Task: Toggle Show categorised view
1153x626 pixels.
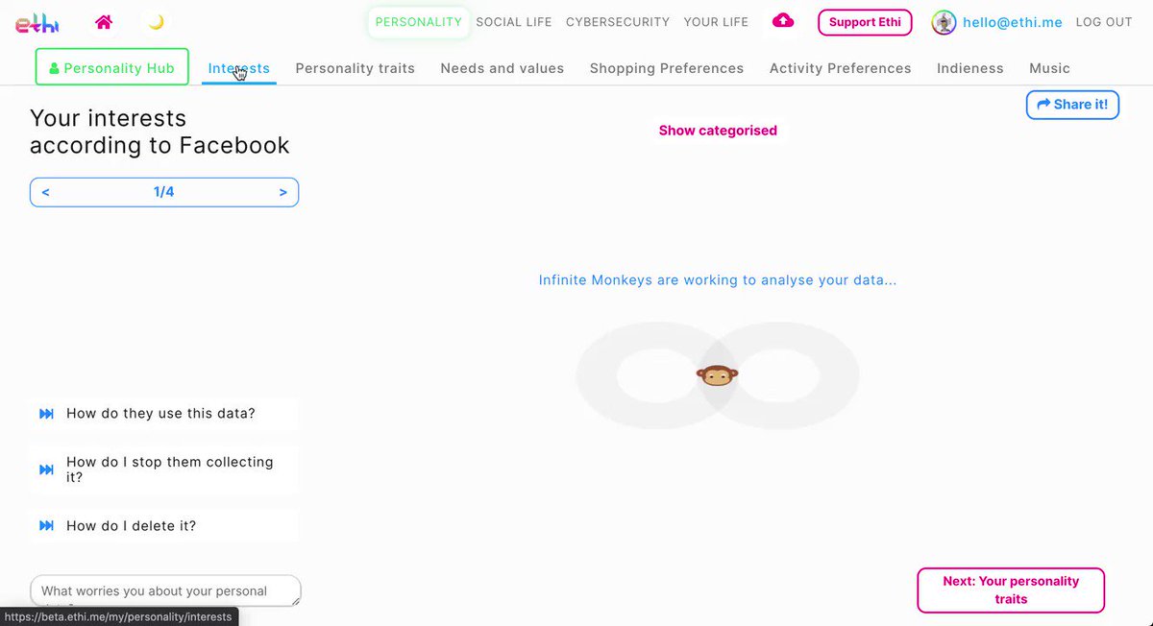Action: point(718,131)
